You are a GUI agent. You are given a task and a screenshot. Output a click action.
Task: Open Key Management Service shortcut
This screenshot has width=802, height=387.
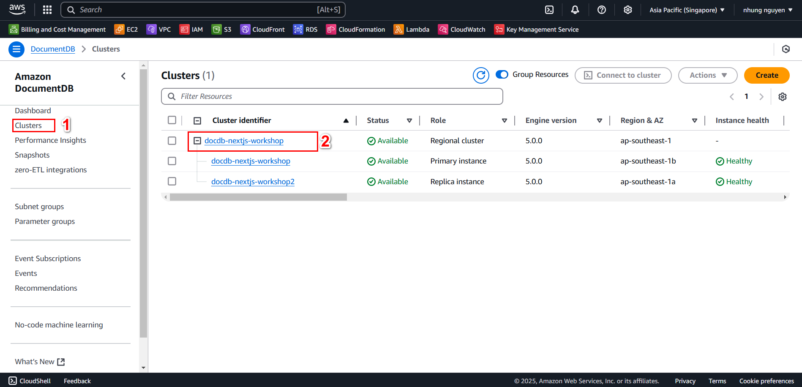click(536, 29)
